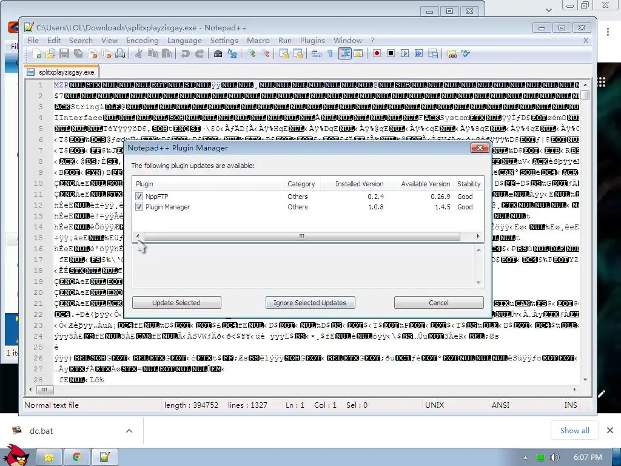Expand the dc.bat download options chevron

[129, 431]
